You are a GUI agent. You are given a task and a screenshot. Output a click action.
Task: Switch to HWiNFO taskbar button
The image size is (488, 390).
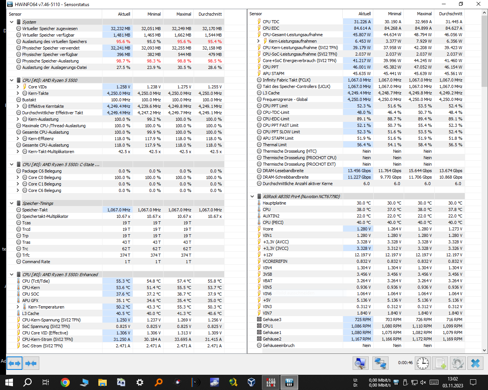coord(289,382)
